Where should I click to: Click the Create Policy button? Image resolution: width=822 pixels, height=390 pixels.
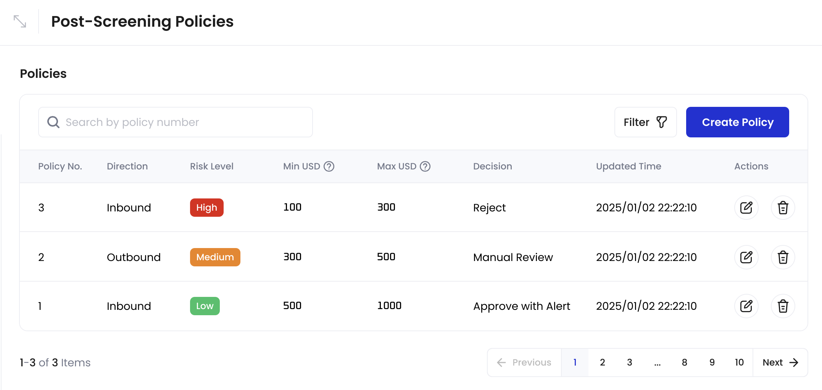point(737,122)
